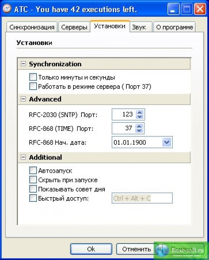The height and width of the screenshot is (260, 209).
Task: Open the RFC-868 start date dropdown
Action: click(167, 142)
